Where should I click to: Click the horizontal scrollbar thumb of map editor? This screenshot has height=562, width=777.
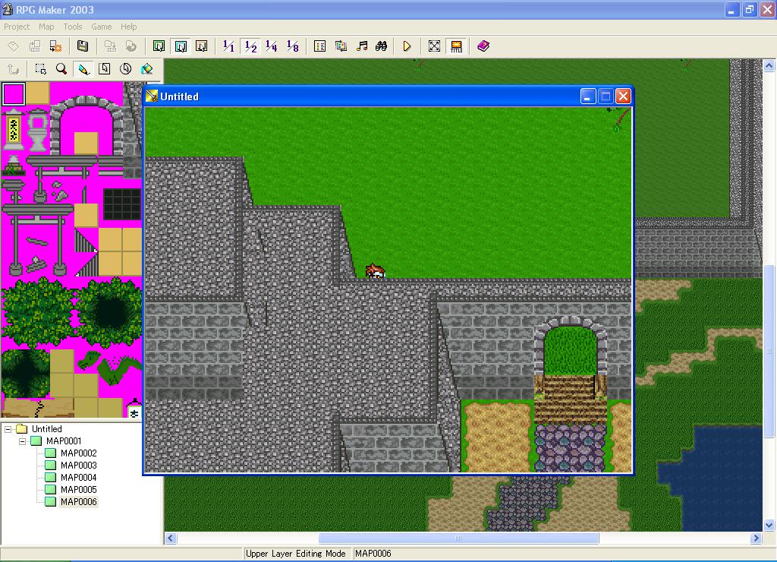point(458,538)
